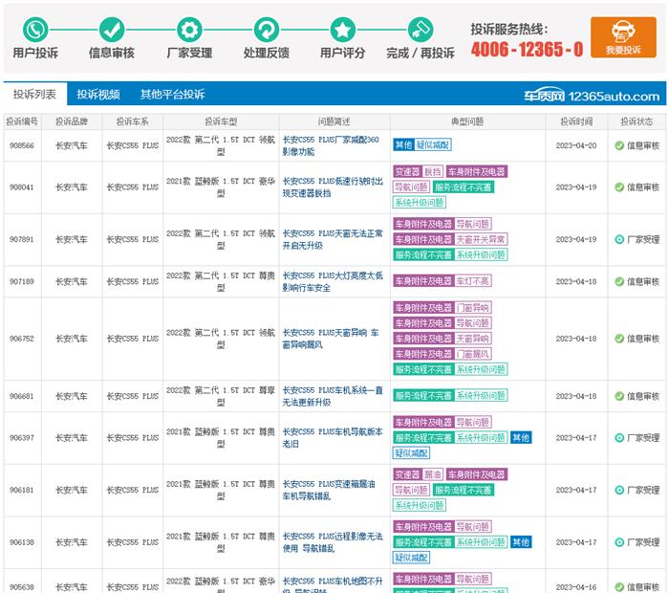Open complaint 远程影像无法使用 导航错乱
This screenshot has width=669, height=593.
pyautogui.click(x=333, y=542)
